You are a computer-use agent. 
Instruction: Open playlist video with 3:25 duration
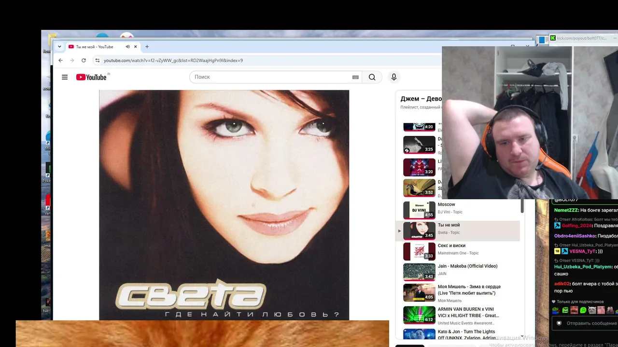click(419, 145)
